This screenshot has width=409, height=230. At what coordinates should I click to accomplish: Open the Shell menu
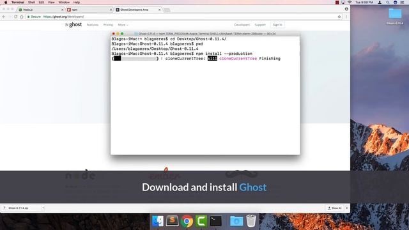pyautogui.click(x=31, y=3)
